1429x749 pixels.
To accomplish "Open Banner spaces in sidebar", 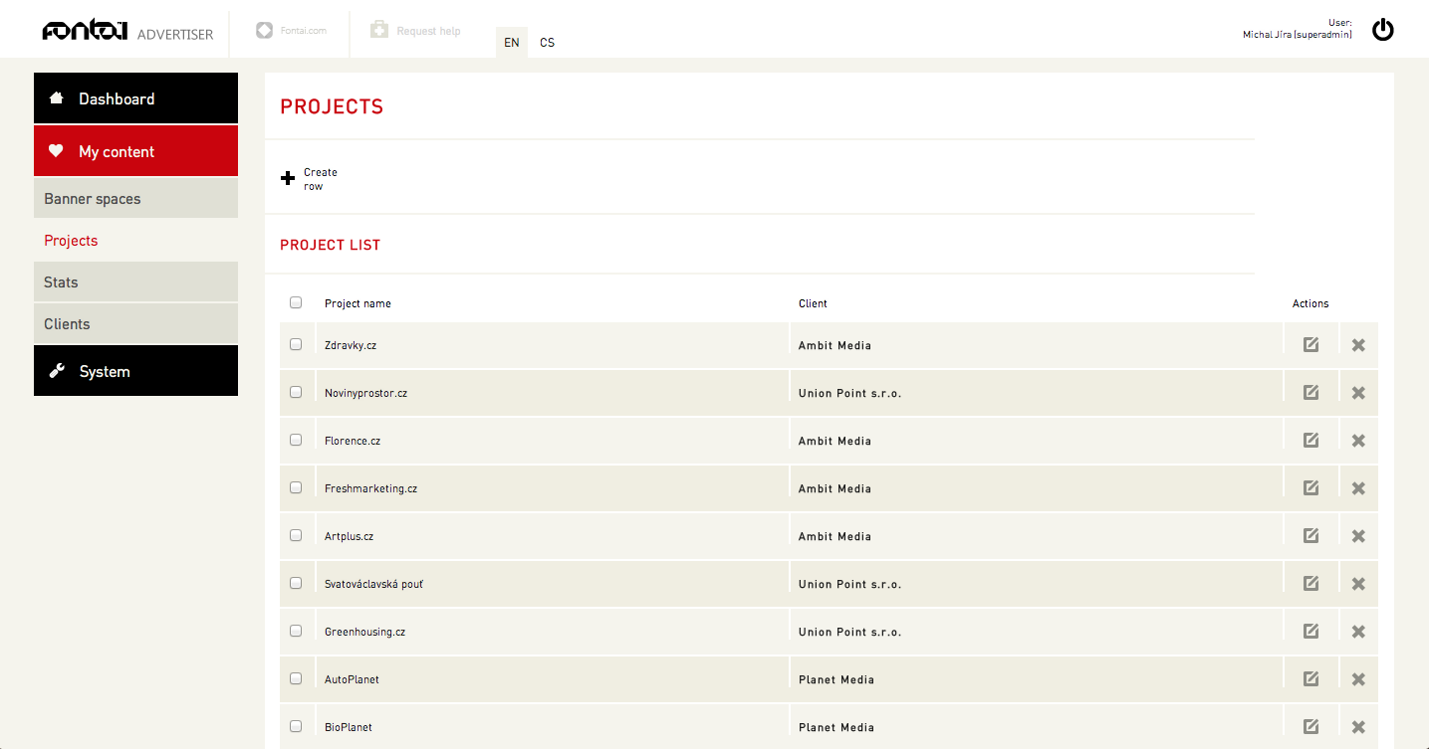I will click(135, 199).
